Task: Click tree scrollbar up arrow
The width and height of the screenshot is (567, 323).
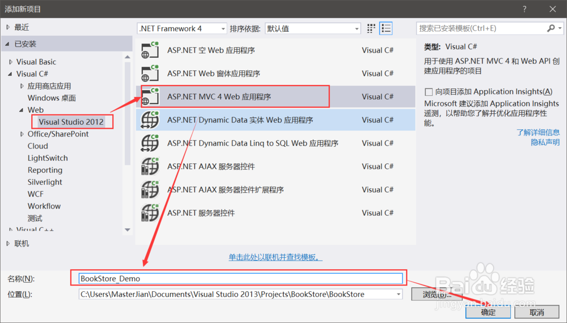Action: pos(127,57)
